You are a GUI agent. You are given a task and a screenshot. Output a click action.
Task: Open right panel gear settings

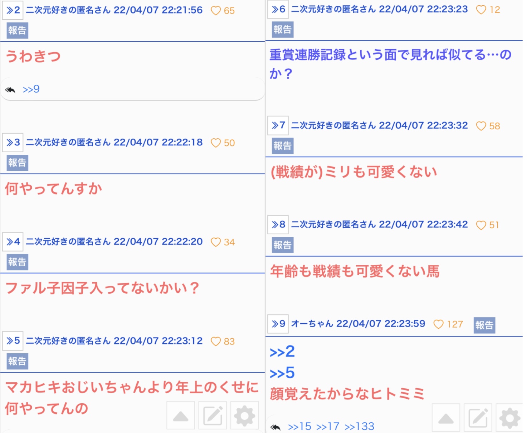point(509,418)
